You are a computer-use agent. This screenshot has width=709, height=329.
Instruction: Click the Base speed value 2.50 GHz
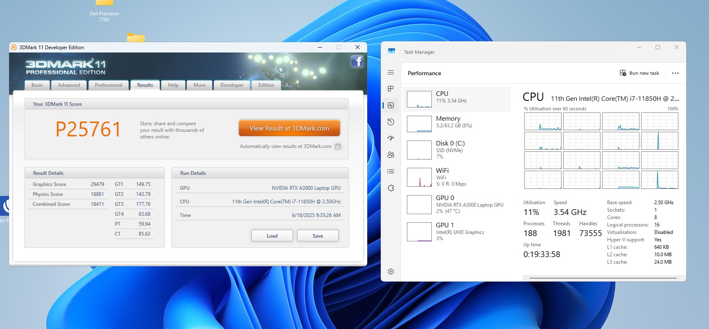[664, 203]
